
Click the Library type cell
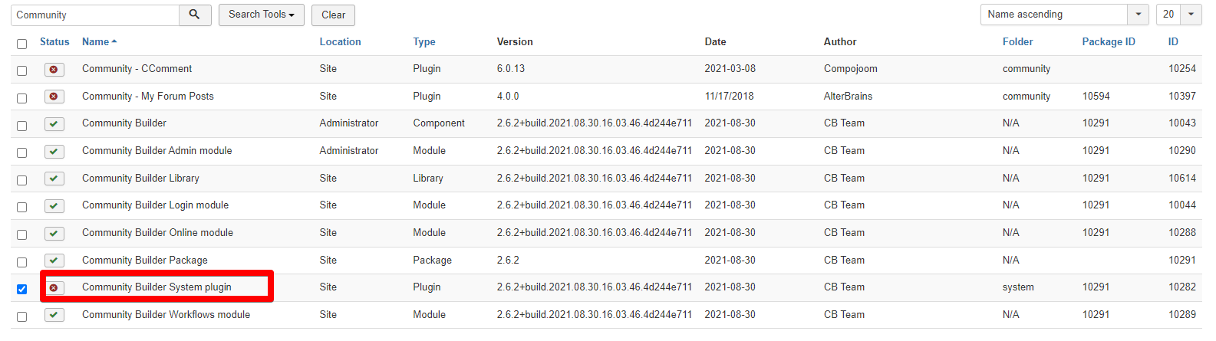click(x=428, y=178)
